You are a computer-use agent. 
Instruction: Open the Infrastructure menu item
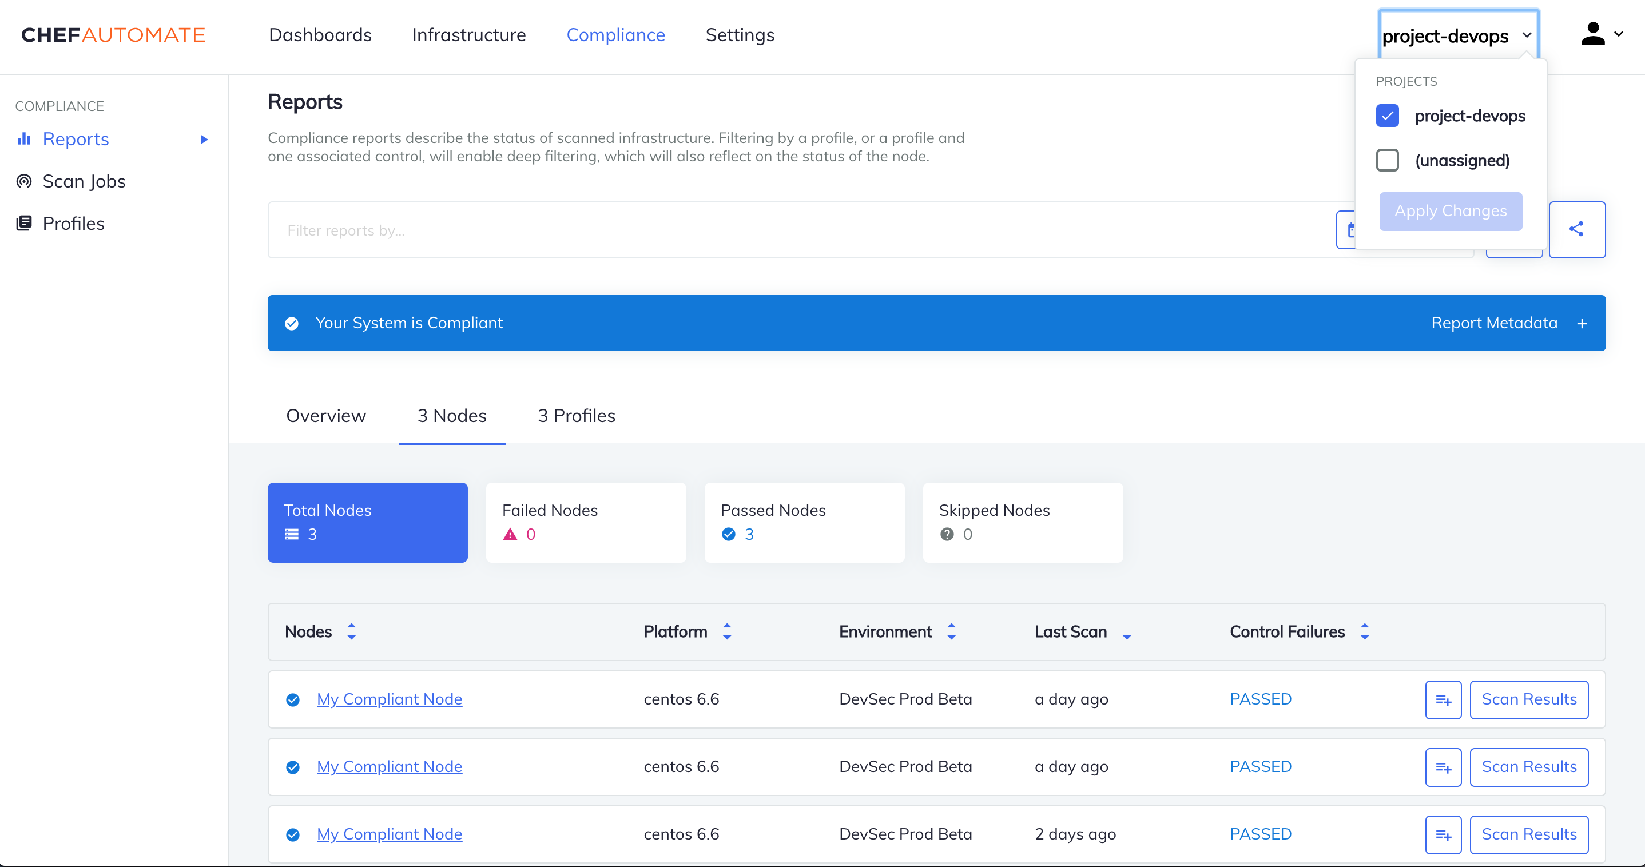[468, 35]
